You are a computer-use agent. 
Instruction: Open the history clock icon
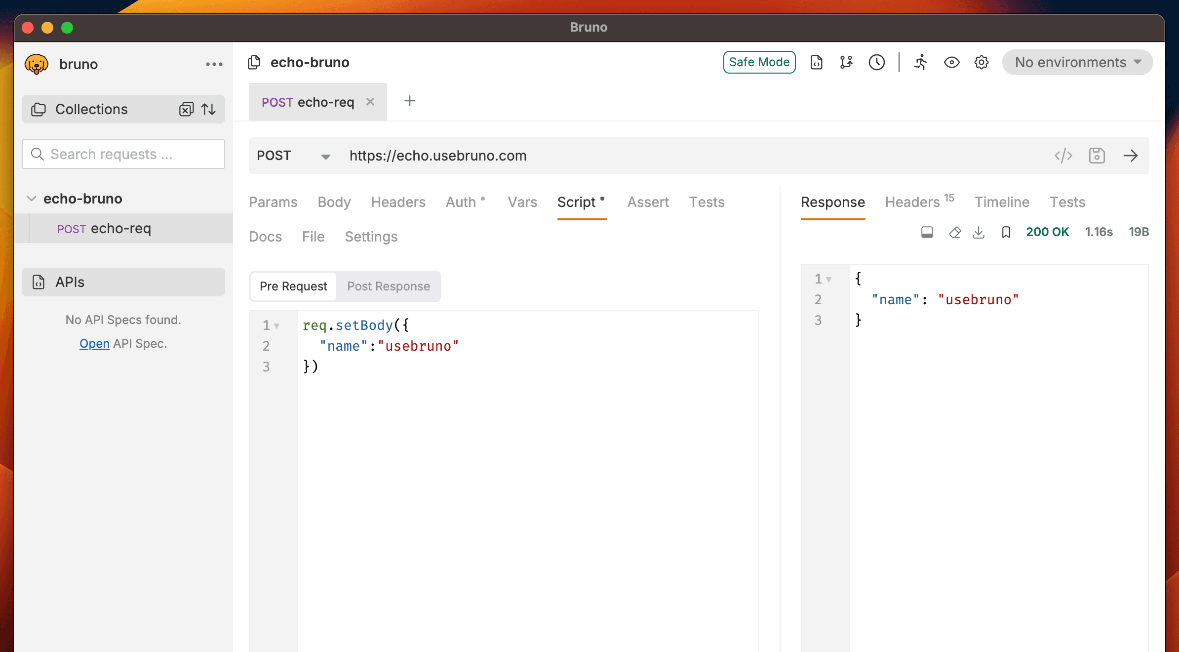click(876, 62)
